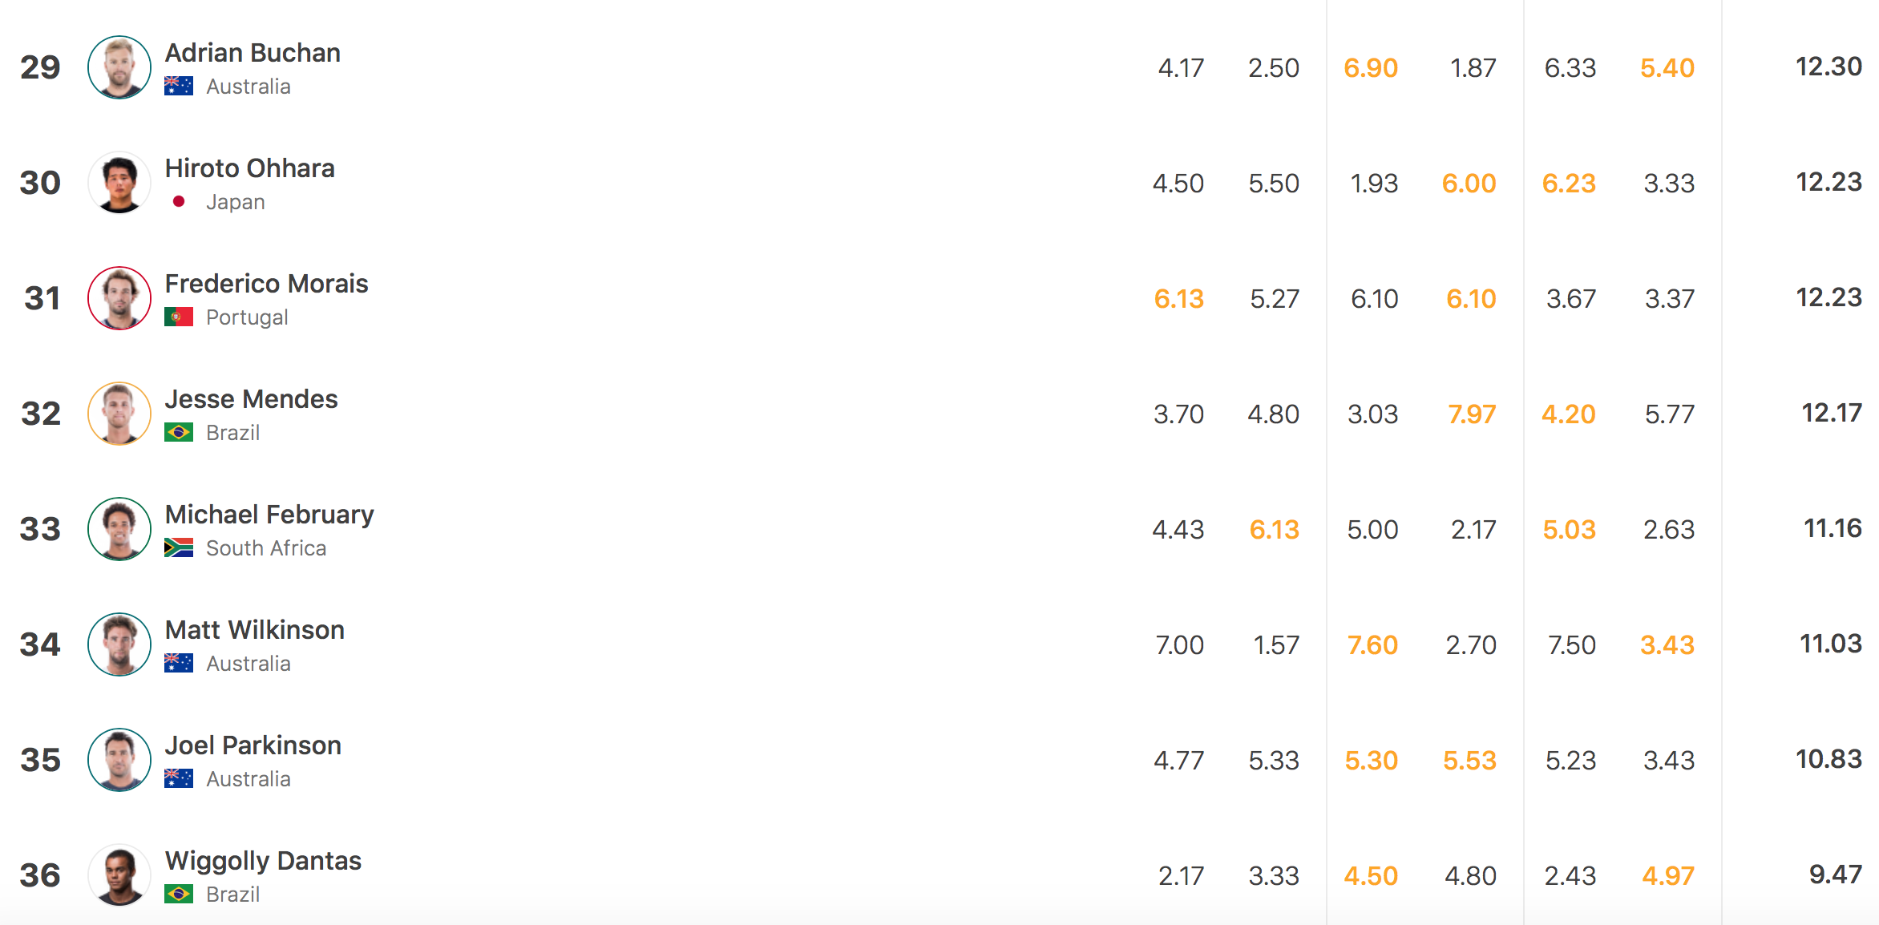
Task: Click Jesse Mendes's highlighted 7.97 score
Action: [x=1471, y=414]
